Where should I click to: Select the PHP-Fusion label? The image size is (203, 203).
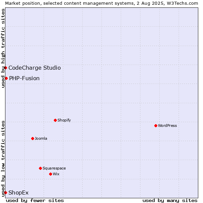24,78
